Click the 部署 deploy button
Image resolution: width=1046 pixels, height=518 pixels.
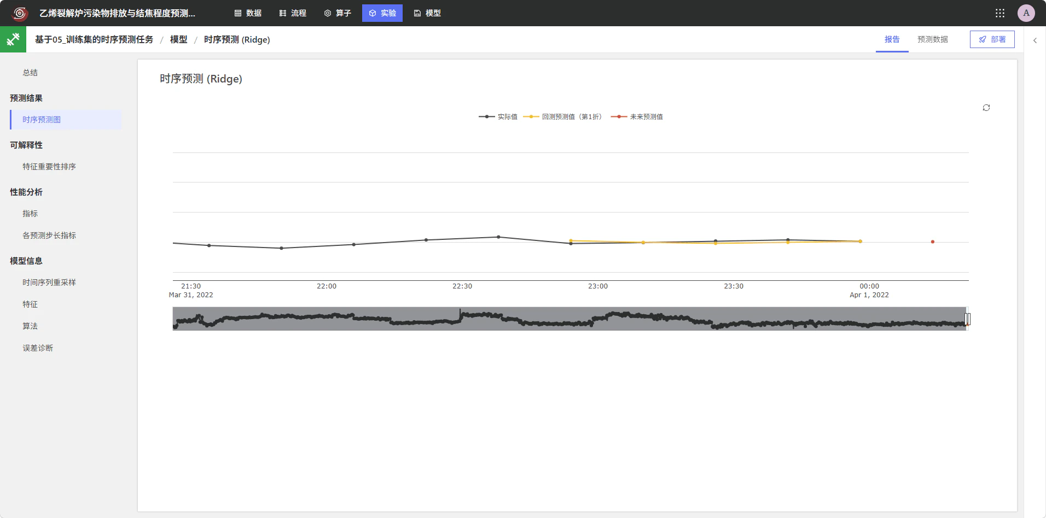(992, 39)
